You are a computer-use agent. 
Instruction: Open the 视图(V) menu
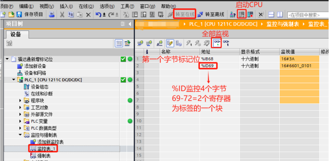coord(47,6)
